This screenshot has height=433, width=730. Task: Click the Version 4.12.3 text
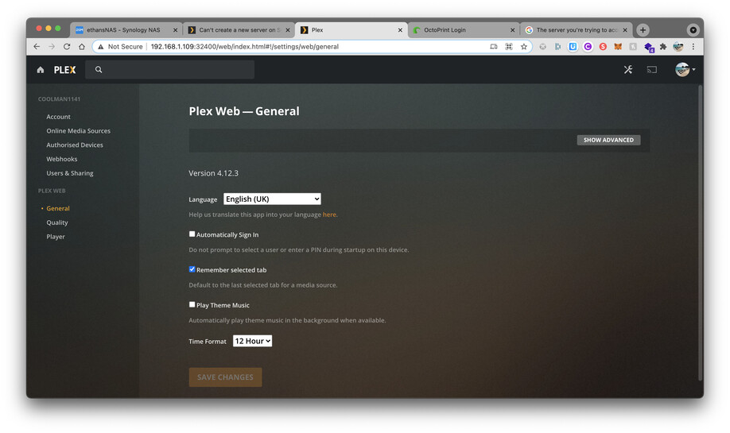[x=213, y=173]
